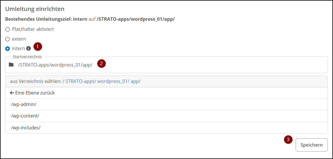Click the app/ breadcrumb link

point(136,81)
